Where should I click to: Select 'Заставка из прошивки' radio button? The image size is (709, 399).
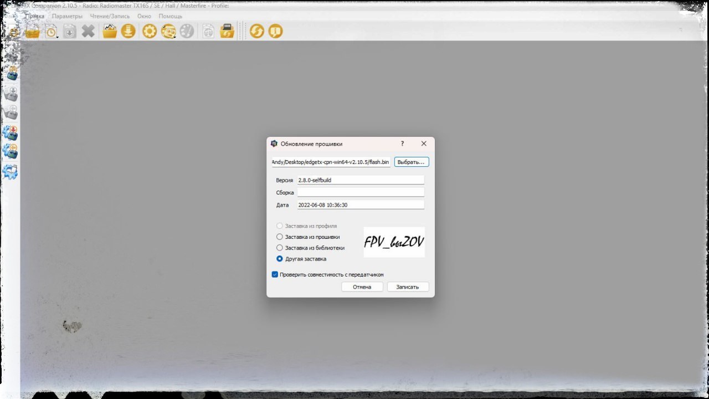(x=280, y=237)
